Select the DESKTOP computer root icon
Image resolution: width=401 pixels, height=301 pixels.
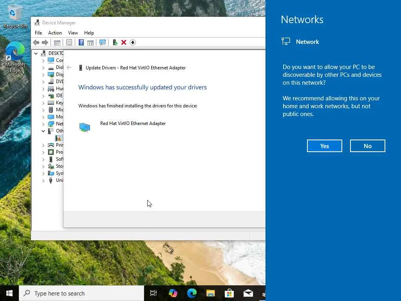[43, 53]
